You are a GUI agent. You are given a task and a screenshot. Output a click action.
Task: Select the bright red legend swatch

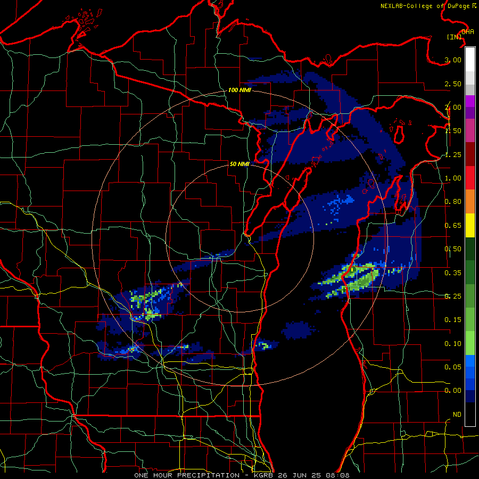pos(470,178)
